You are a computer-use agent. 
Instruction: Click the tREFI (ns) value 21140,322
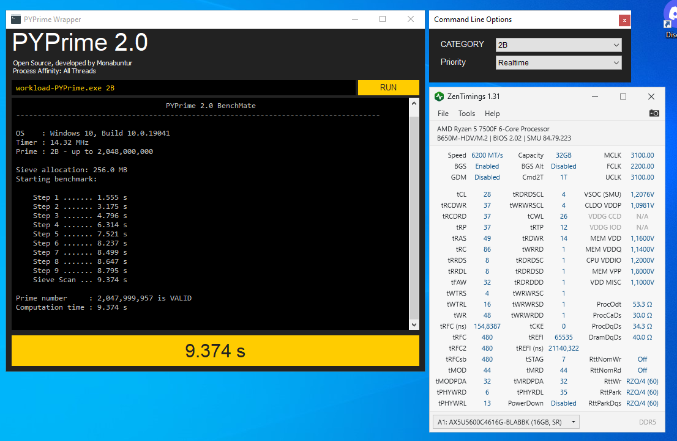click(563, 348)
